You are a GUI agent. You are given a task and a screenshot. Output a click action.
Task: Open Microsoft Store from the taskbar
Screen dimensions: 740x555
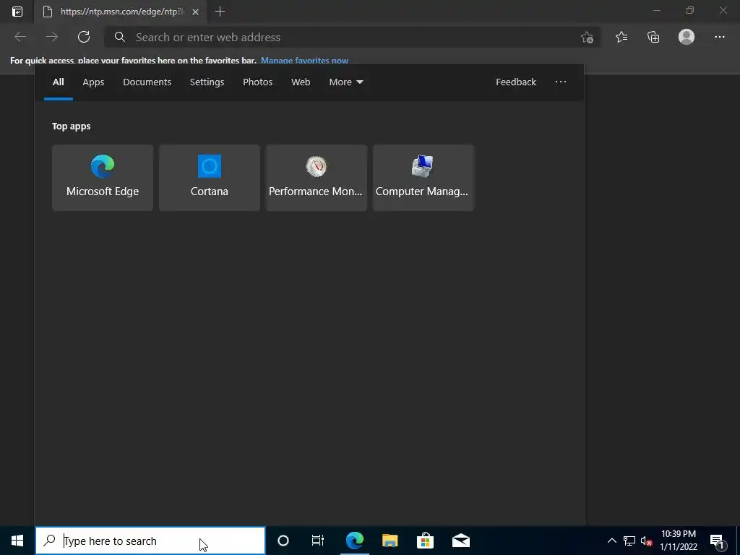(x=425, y=541)
